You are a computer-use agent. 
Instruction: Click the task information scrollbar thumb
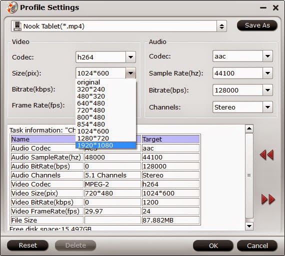click(249, 175)
